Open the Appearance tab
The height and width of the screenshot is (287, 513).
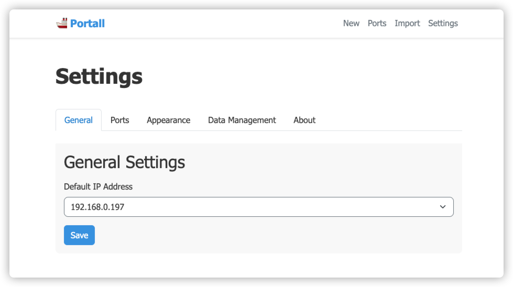pyautogui.click(x=168, y=120)
